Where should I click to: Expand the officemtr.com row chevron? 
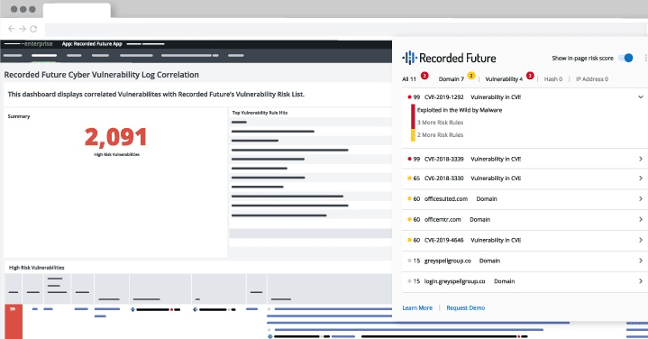pos(641,219)
